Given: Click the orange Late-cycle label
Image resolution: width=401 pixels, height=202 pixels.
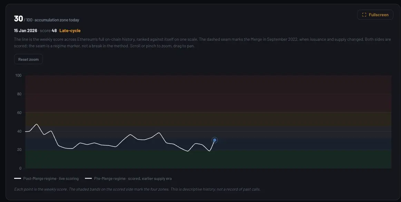Looking at the screenshot, I should (70, 31).
